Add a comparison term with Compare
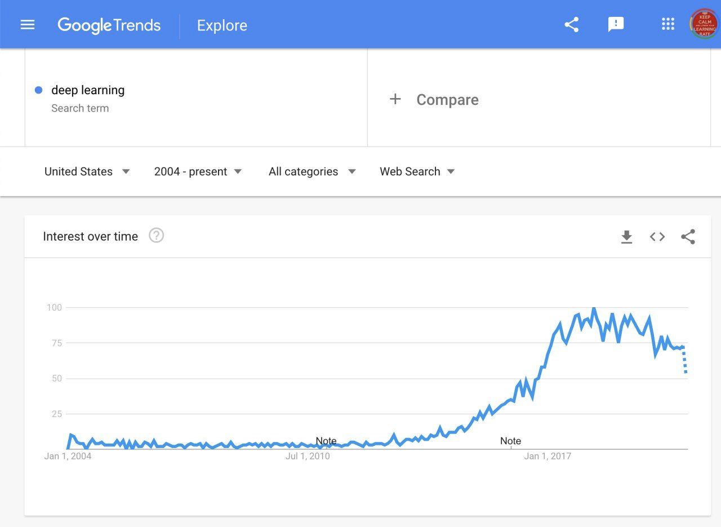Image resolution: width=721 pixels, height=527 pixels. (434, 100)
